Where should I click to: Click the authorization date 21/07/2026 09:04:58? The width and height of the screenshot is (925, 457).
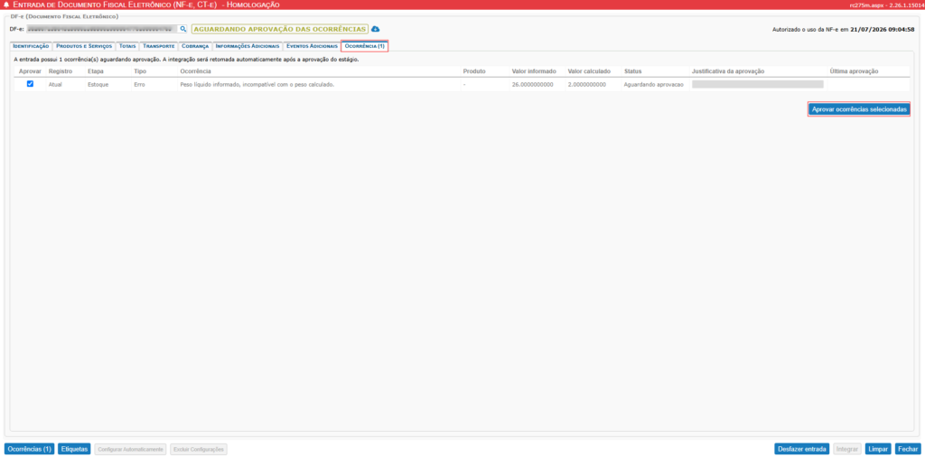(x=883, y=29)
